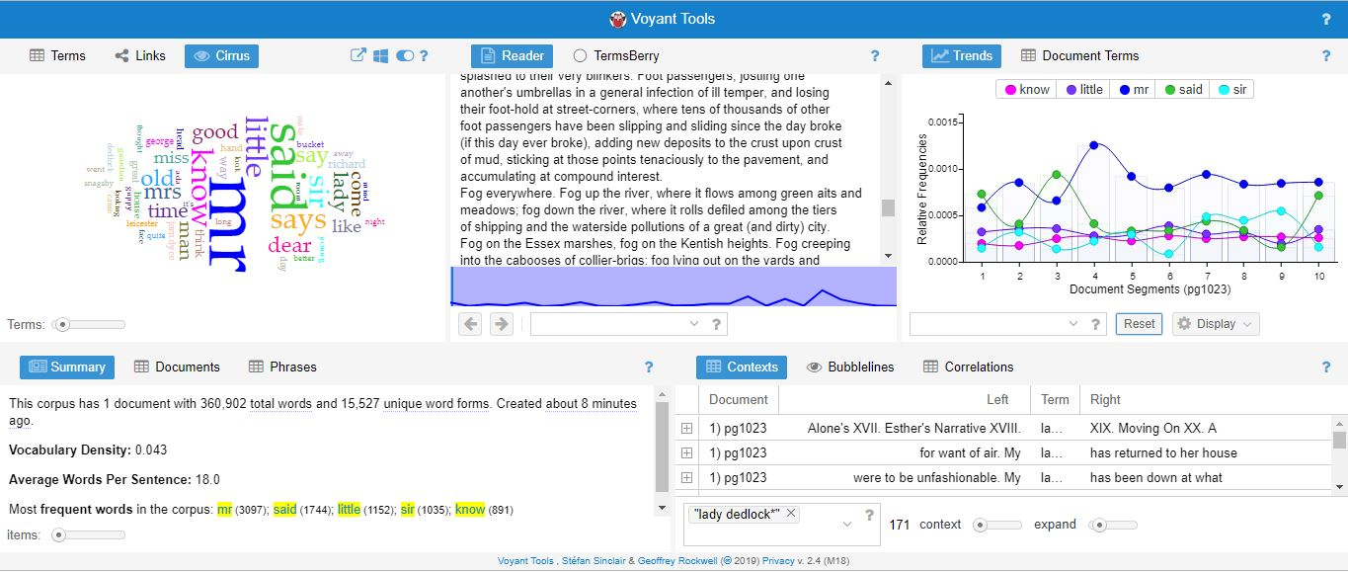Sort contexts by the Document column header

[x=739, y=399]
